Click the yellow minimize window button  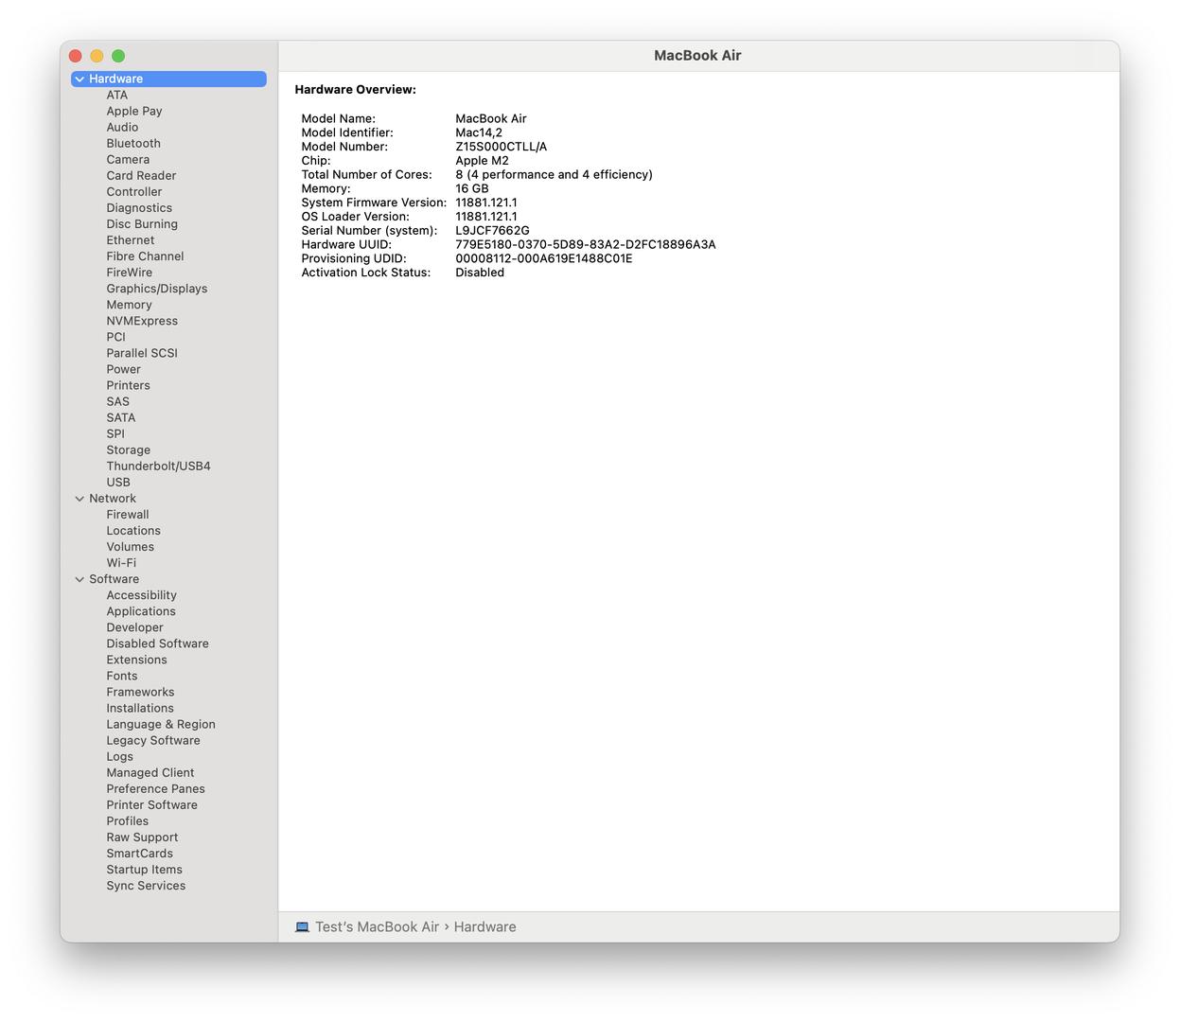97,56
